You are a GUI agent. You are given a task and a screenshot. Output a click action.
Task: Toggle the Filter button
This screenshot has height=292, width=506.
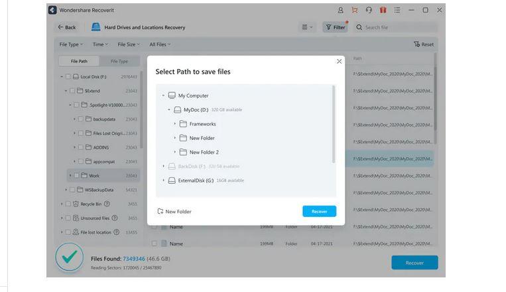click(336, 27)
